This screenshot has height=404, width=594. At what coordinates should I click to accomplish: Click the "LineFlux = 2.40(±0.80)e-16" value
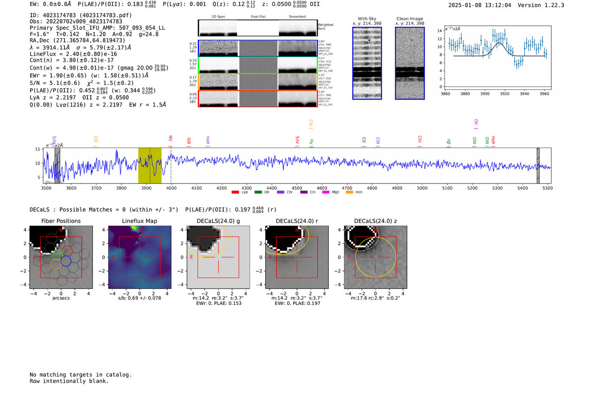point(73,54)
